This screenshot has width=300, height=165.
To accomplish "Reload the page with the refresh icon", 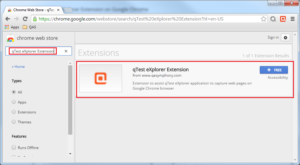I will click(25, 19).
